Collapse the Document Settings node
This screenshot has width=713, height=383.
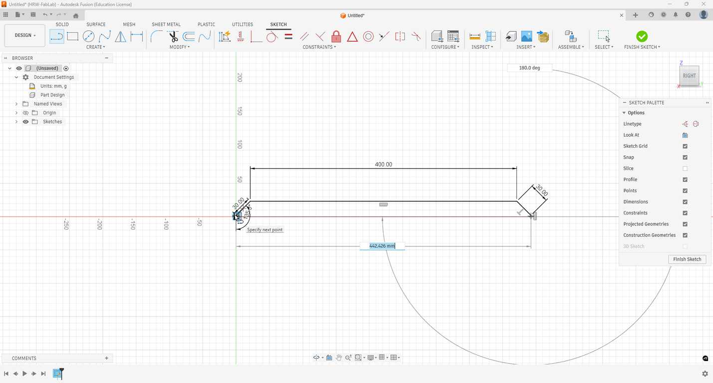pyautogui.click(x=16, y=77)
